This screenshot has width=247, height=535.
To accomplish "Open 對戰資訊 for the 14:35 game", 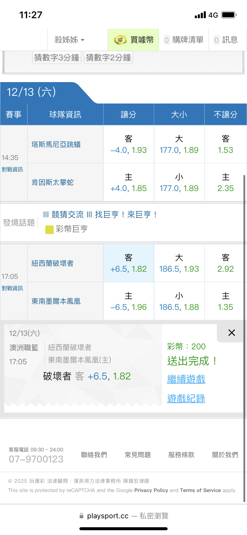I will (x=12, y=170).
